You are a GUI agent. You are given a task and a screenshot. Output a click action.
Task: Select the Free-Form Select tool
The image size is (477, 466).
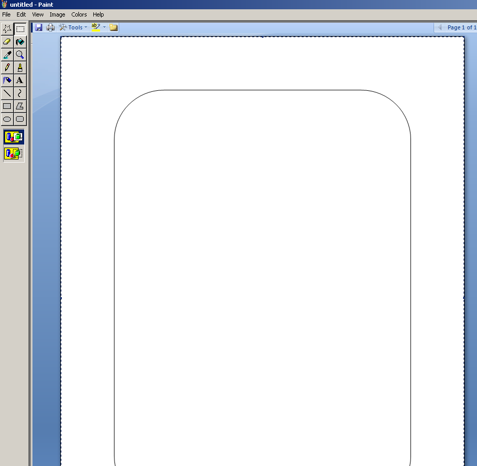coord(7,29)
